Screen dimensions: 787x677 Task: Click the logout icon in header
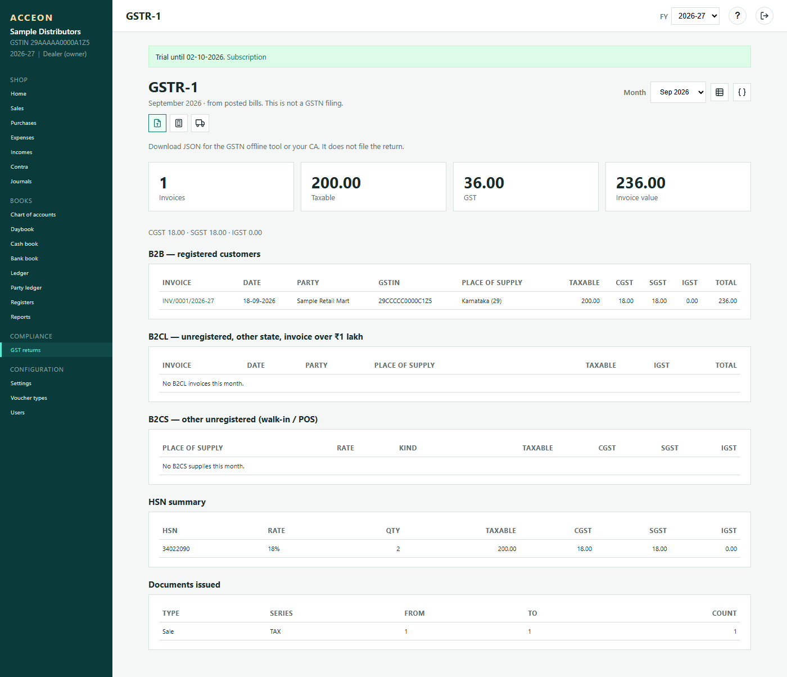765,16
